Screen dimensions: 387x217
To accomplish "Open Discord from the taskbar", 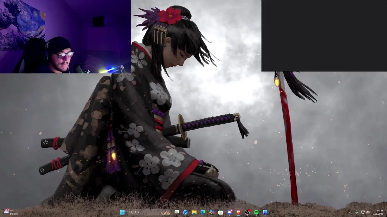I will click(229, 212).
